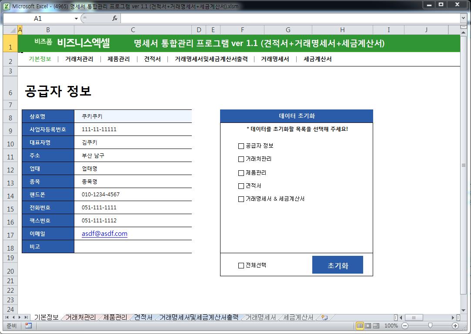The width and height of the screenshot is (471, 334).
Task: Expand the formula bar
Action: coord(463,18)
